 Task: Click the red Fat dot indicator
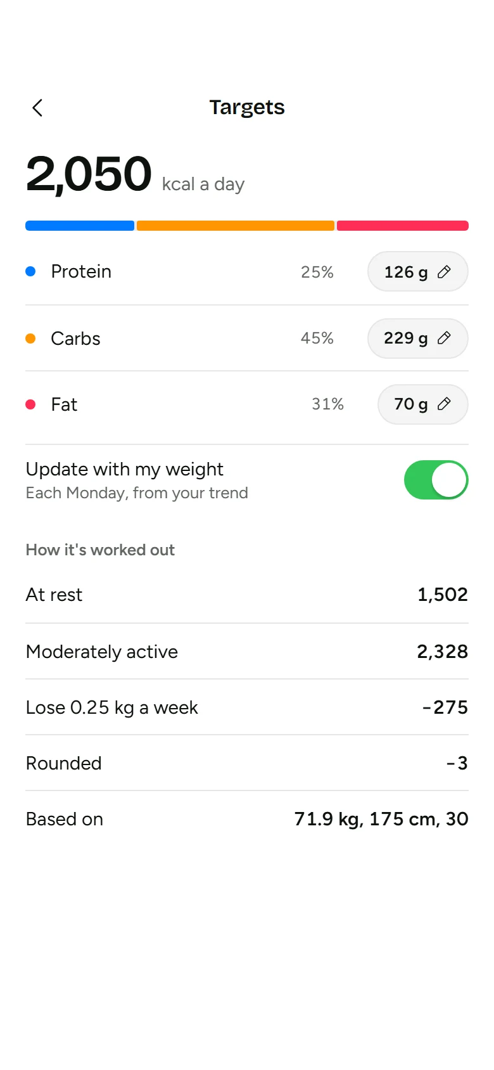pyautogui.click(x=30, y=404)
